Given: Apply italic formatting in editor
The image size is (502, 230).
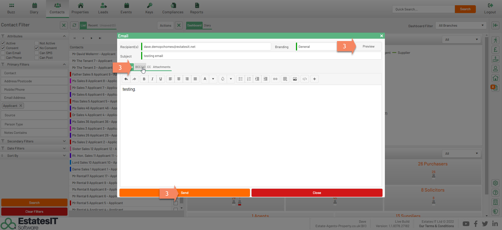Looking at the screenshot, I should [152, 79].
